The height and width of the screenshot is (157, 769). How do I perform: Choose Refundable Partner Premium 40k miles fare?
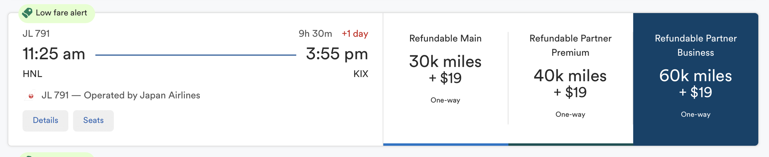point(570,83)
